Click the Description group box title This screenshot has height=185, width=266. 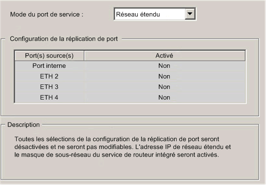[23, 125]
